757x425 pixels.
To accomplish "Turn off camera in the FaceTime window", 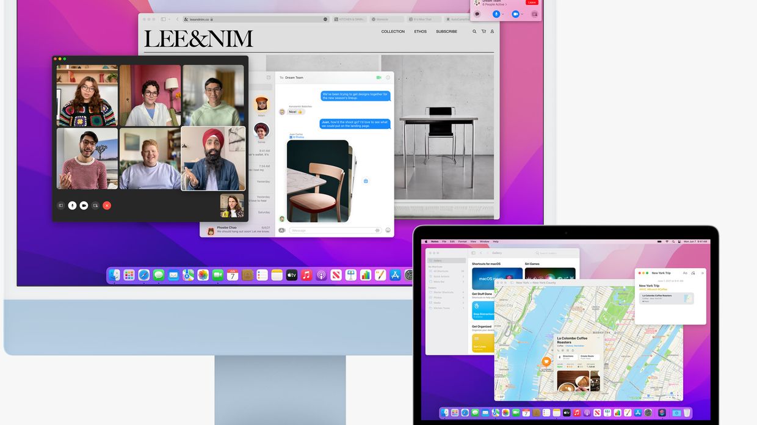I will pos(84,206).
